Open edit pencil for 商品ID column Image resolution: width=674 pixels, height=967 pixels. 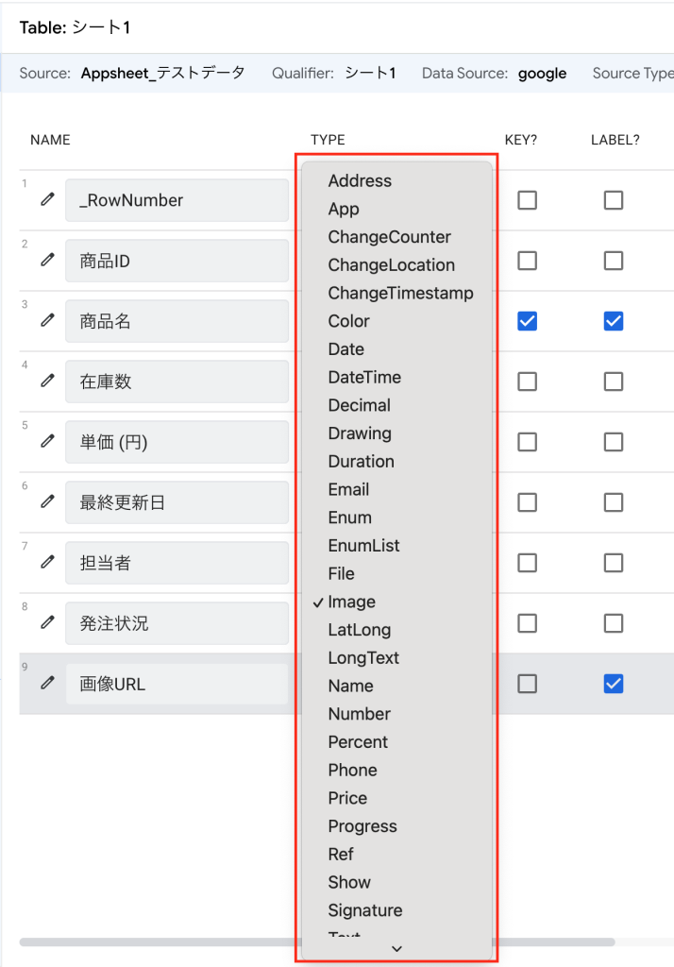pos(47,261)
